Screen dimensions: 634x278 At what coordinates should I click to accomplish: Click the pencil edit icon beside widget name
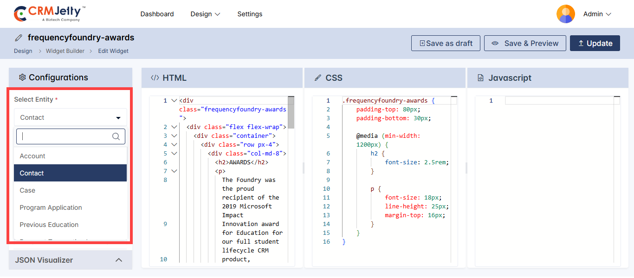(x=19, y=38)
